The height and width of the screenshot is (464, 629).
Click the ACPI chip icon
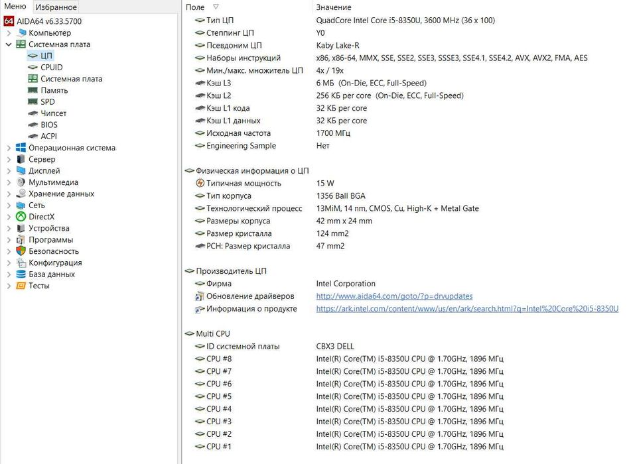pyautogui.click(x=33, y=137)
